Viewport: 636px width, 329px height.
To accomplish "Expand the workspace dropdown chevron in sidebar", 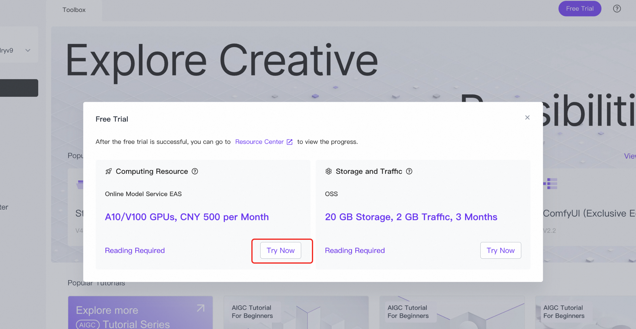I will pos(28,50).
